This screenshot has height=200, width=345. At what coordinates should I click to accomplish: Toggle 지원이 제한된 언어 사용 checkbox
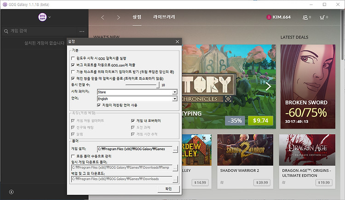click(x=99, y=105)
